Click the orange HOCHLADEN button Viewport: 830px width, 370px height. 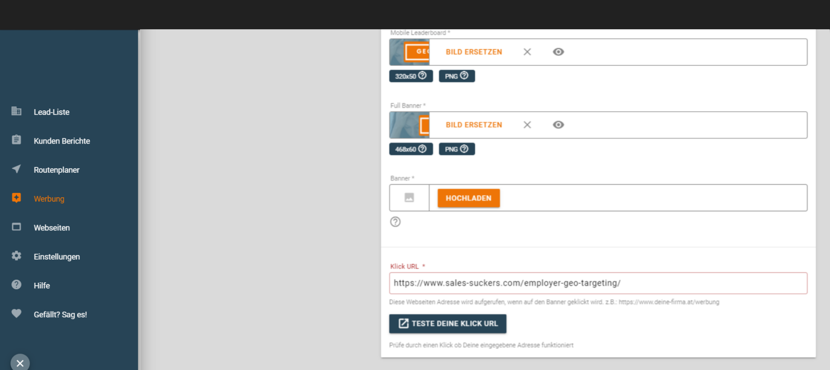469,198
